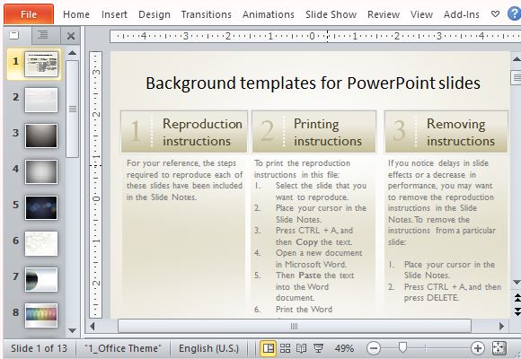This screenshot has height=359, width=521.
Task: Click the horizontal ruler
Action: pos(315,36)
